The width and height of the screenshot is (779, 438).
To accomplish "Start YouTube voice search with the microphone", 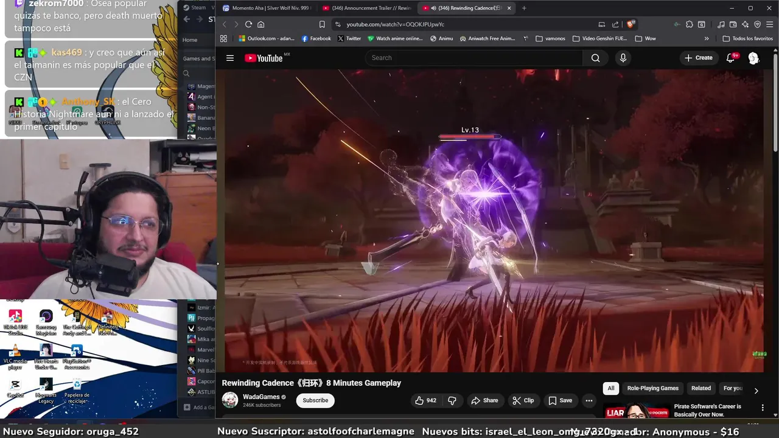I will (623, 58).
